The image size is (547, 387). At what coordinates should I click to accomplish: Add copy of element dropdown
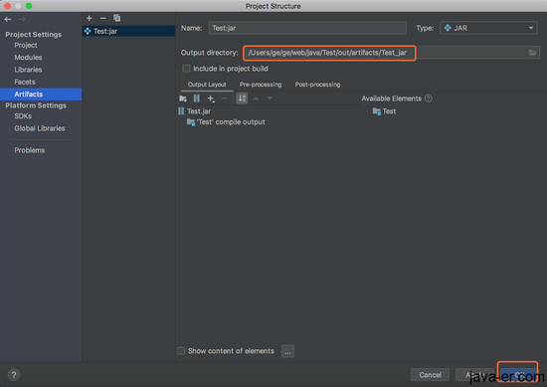coord(211,98)
